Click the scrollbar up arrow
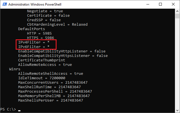The height and width of the screenshot is (113, 180). (x=177, y=11)
